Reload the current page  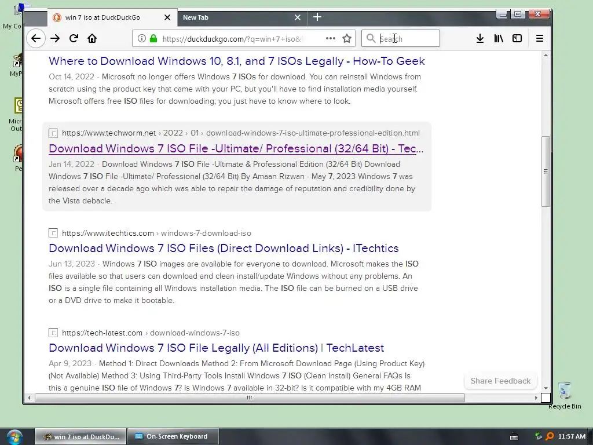click(74, 38)
